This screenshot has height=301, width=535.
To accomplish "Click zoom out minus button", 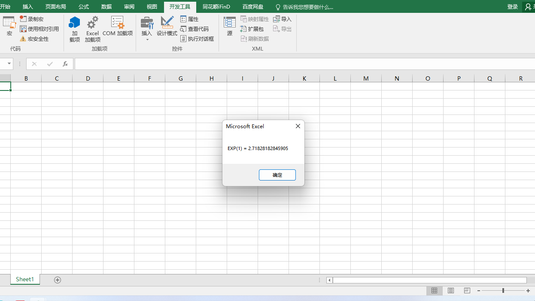I will pyautogui.click(x=479, y=291).
